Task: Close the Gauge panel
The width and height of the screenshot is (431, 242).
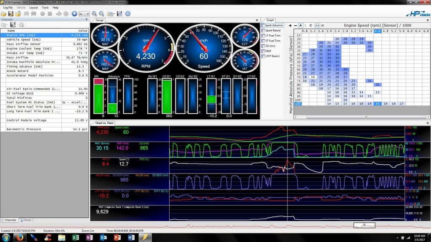Action: [x=257, y=20]
